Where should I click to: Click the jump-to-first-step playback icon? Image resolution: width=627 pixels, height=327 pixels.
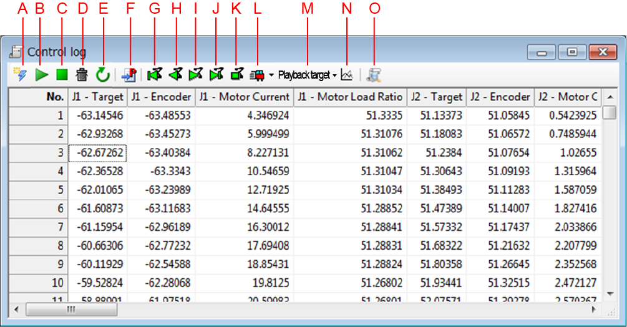(154, 75)
